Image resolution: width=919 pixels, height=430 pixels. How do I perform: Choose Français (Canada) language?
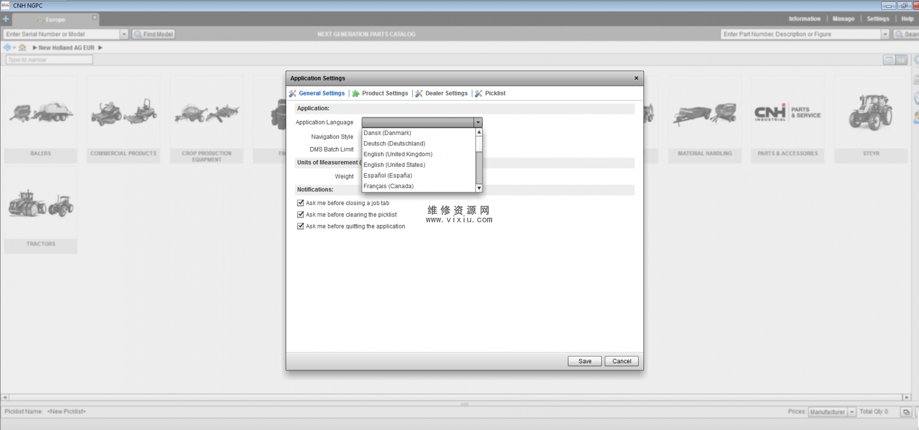(419, 186)
